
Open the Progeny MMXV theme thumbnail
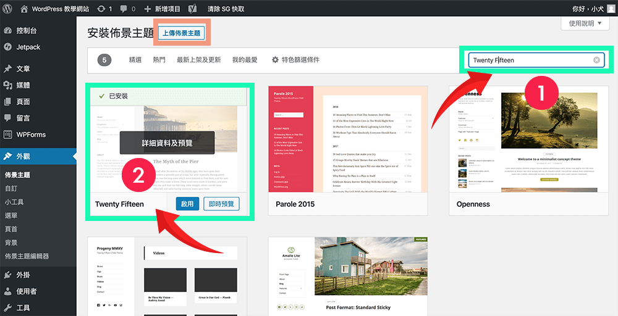pos(167,276)
